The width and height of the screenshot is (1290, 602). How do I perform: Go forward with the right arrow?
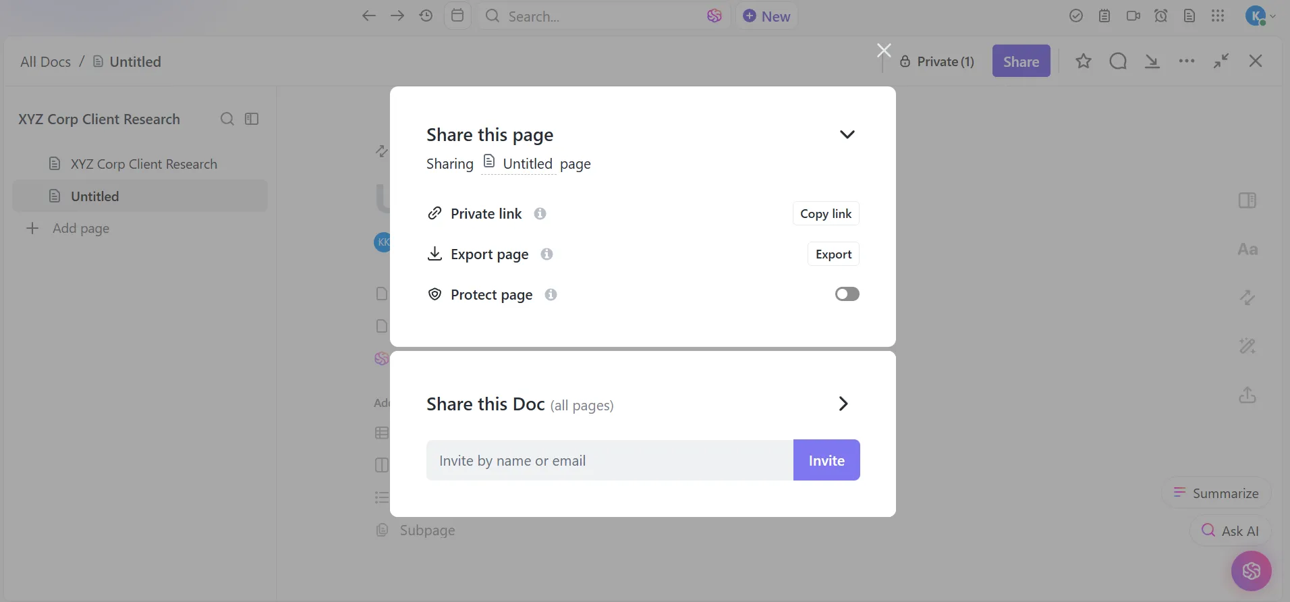coord(397,16)
